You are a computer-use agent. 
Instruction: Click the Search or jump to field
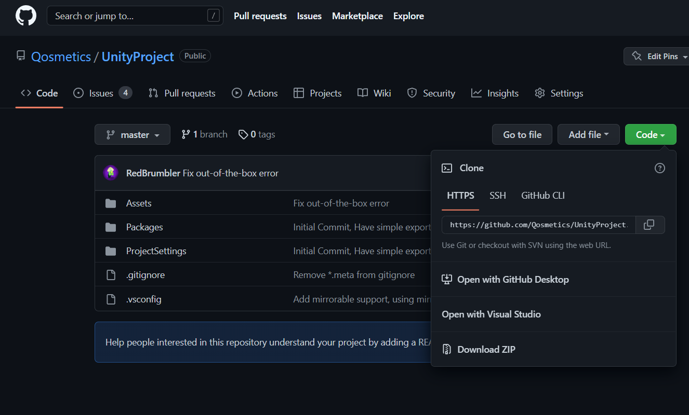(135, 16)
